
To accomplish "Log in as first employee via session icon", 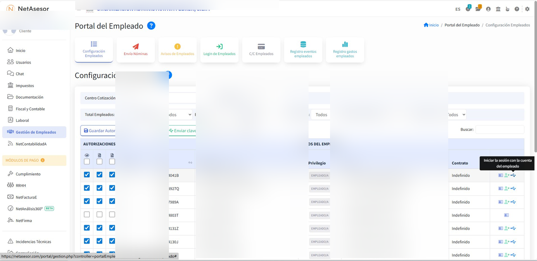I will tap(513, 176).
